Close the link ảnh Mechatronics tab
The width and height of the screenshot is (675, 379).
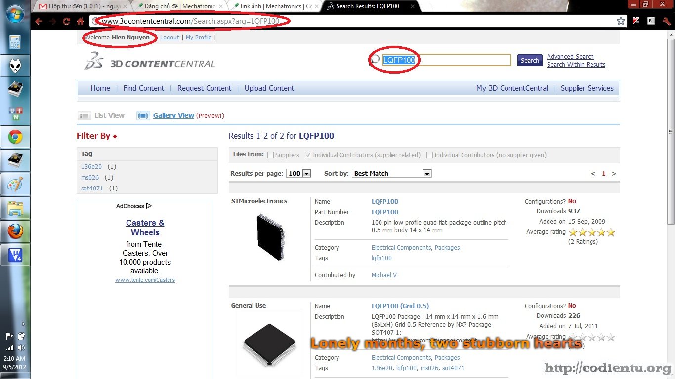[x=316, y=6]
